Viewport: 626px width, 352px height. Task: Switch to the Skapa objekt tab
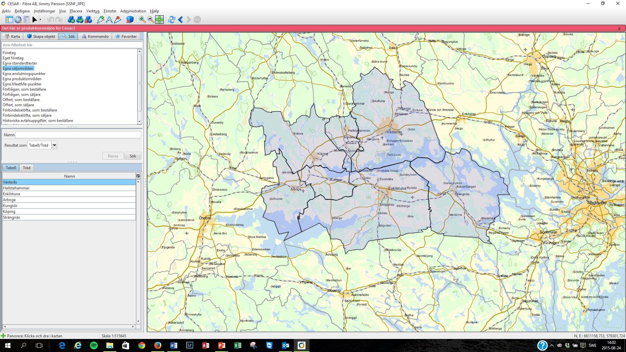(41, 37)
